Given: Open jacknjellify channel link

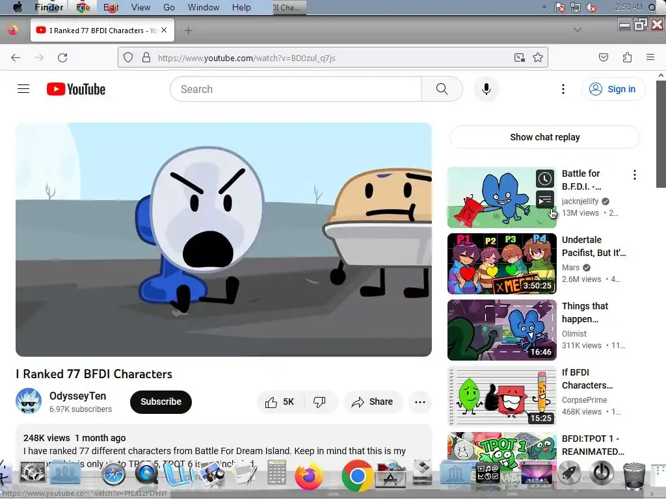Looking at the screenshot, I should 579,201.
